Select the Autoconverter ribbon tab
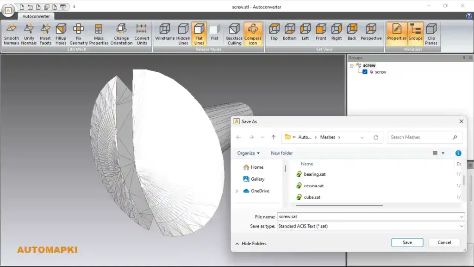Screen dimensions: 474x267 coord(36,16)
